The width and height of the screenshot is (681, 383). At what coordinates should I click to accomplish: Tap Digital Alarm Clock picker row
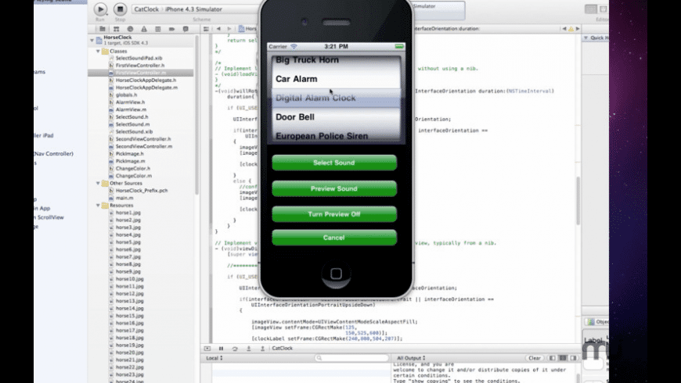336,98
